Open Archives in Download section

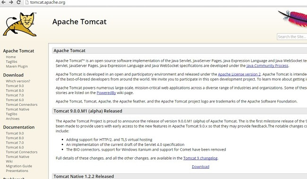tap(13, 119)
